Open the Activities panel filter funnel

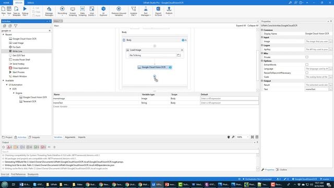[x=16, y=26]
